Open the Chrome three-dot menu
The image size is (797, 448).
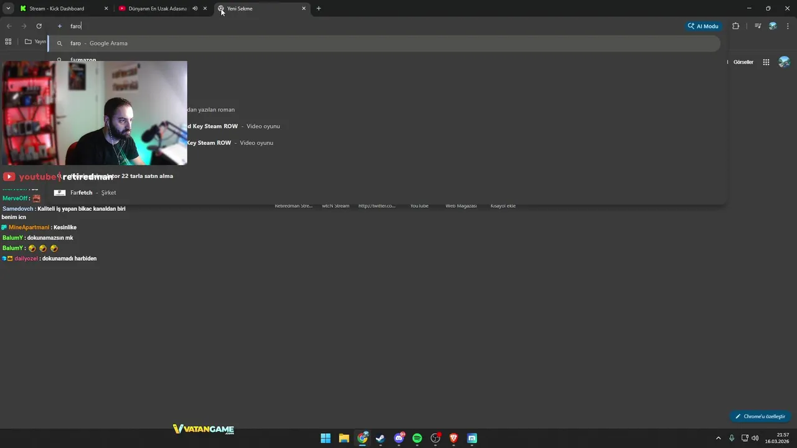[788, 26]
